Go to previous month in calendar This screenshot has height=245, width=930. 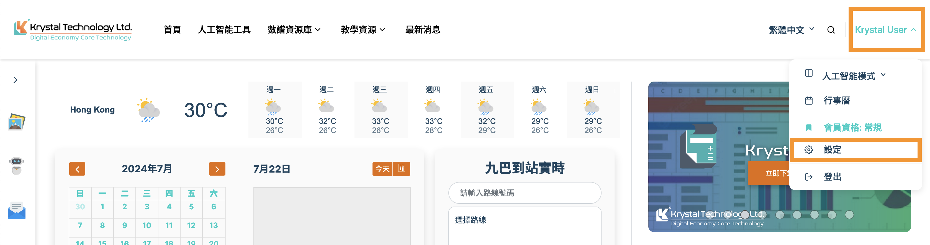click(77, 169)
